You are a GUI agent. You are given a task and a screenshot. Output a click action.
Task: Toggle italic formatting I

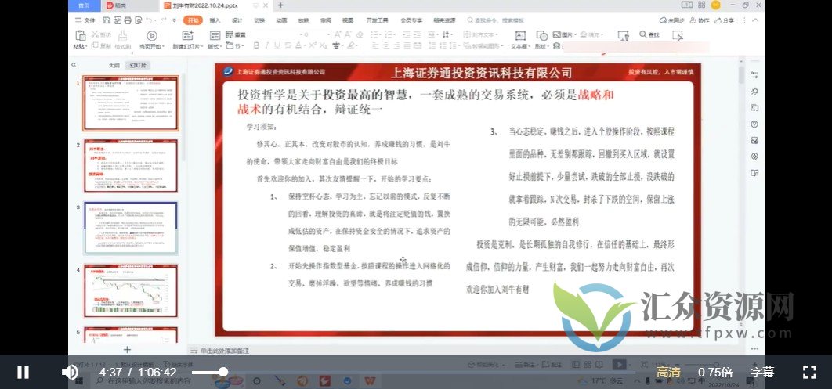(267, 45)
